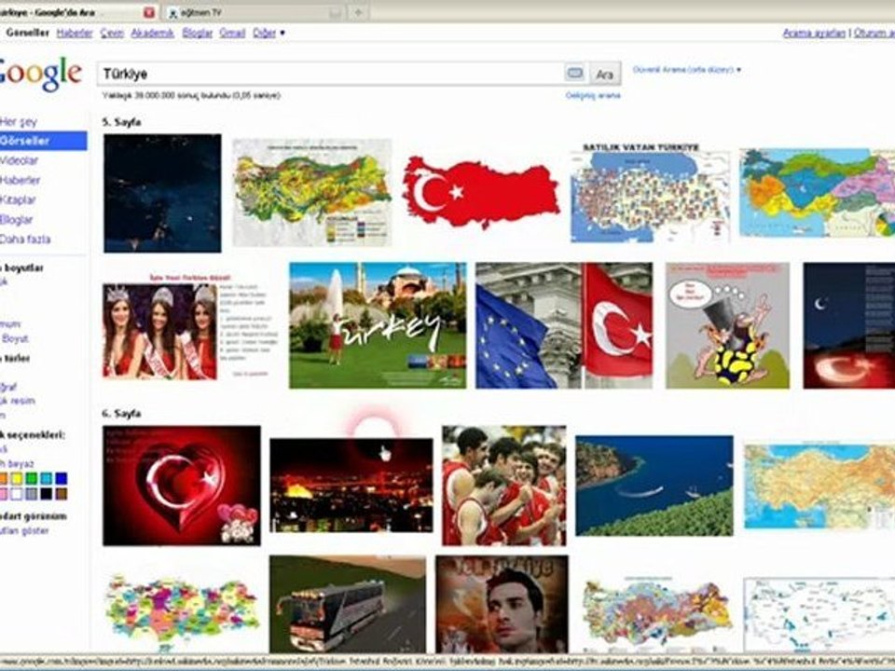Open the Gmail link in the top bar

coord(232,34)
